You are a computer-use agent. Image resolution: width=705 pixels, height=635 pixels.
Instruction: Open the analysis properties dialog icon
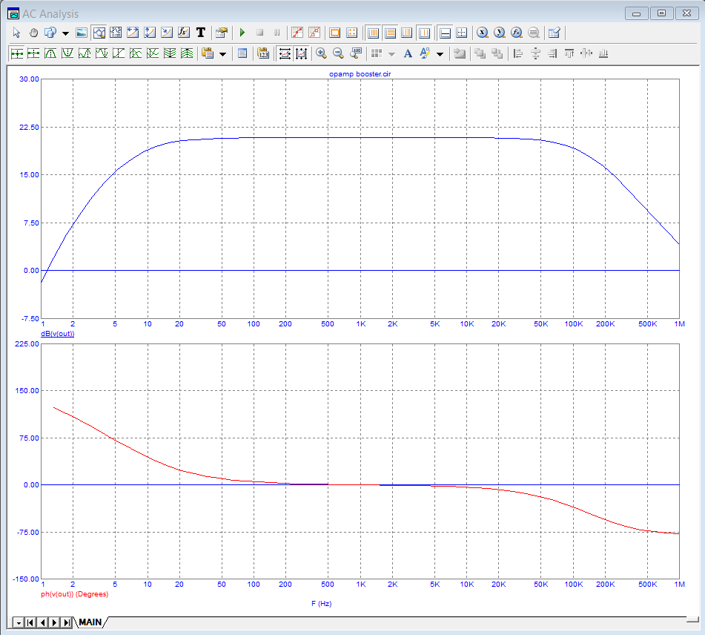tap(221, 33)
